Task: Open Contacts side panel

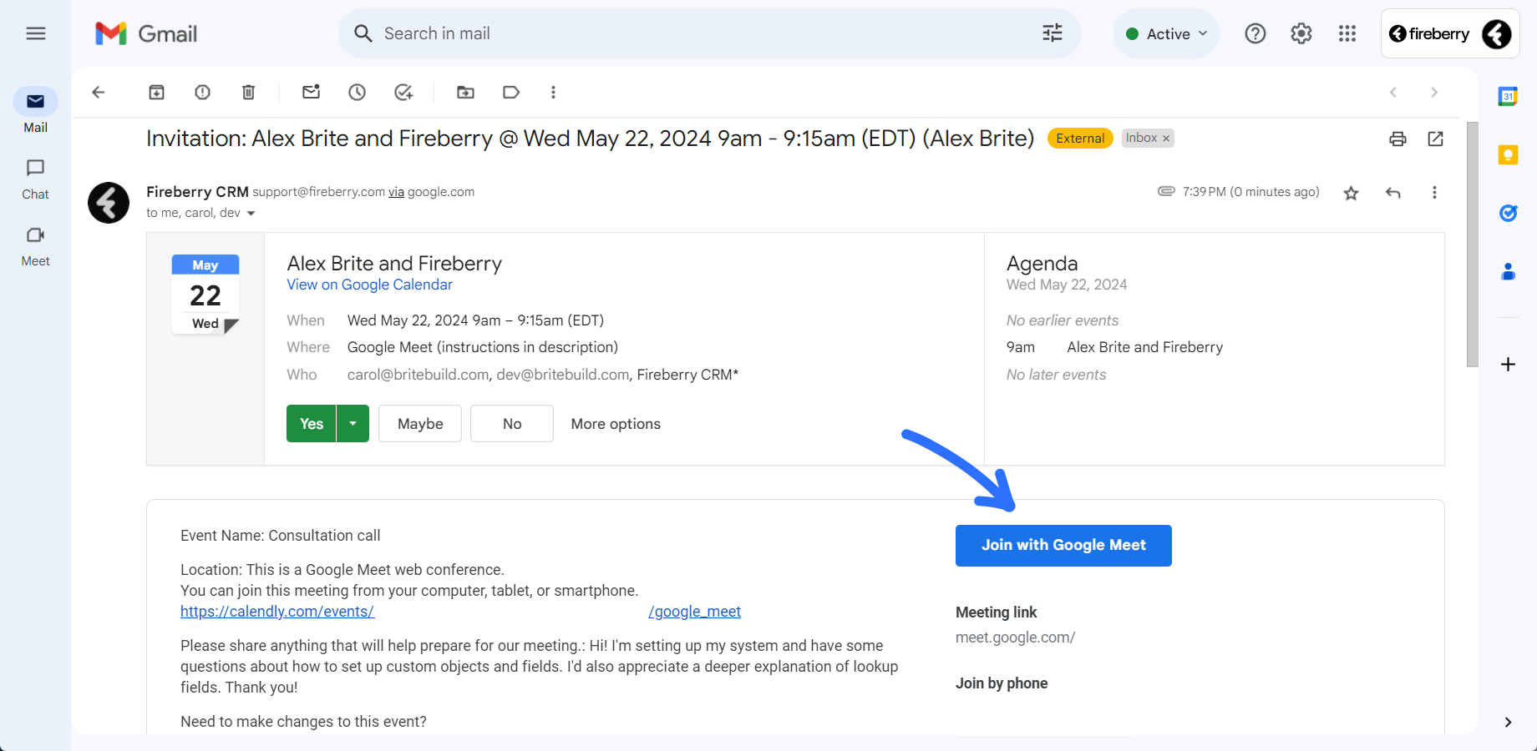Action: click(x=1508, y=271)
